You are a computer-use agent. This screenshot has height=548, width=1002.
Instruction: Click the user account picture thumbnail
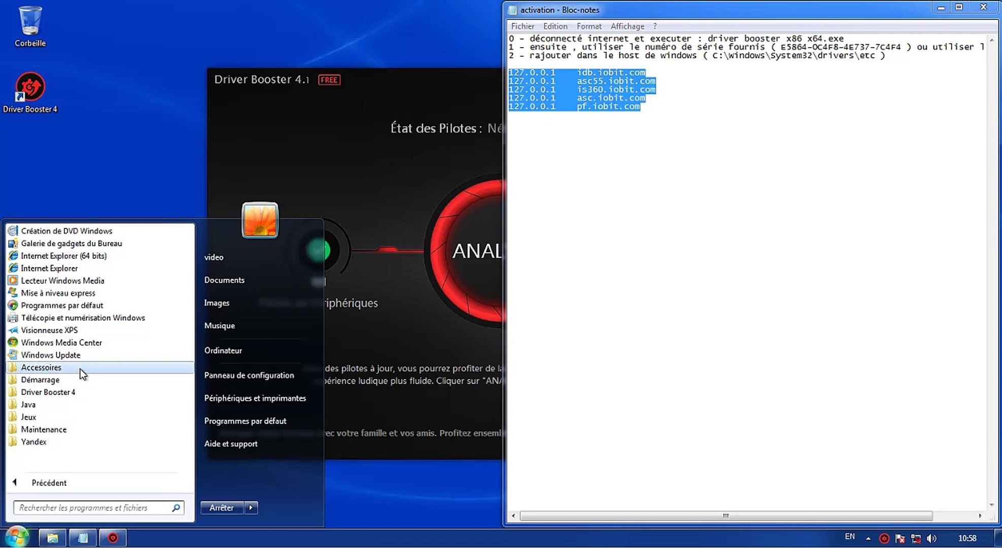click(260, 220)
